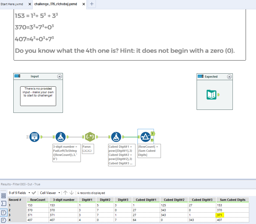Click the Cubed Digit pow formula annotation
The height and width of the screenshot is (224, 256).
click(122, 155)
